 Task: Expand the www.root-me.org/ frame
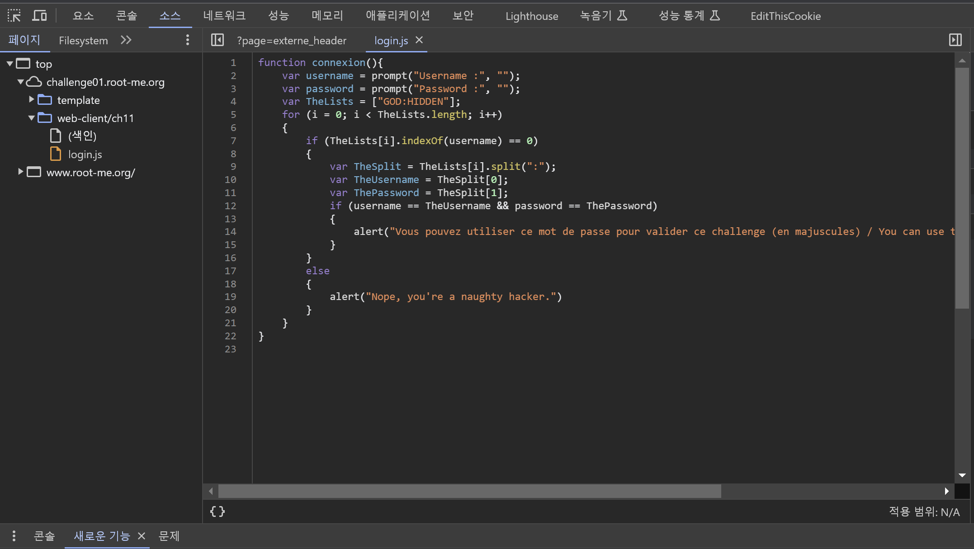(20, 172)
